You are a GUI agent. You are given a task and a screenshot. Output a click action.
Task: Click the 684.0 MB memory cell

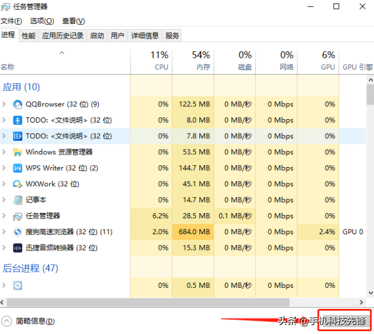[x=193, y=232]
